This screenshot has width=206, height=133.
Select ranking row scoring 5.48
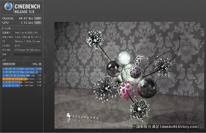coord(22,82)
